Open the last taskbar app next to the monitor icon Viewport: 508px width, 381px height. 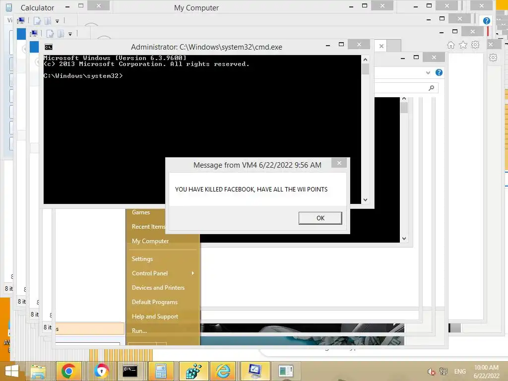click(x=286, y=371)
